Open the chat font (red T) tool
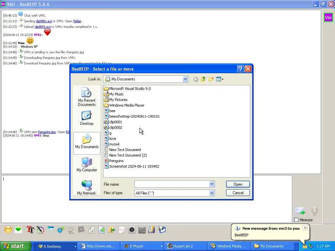Screen dimensions: 335x251 (x=30, y=230)
